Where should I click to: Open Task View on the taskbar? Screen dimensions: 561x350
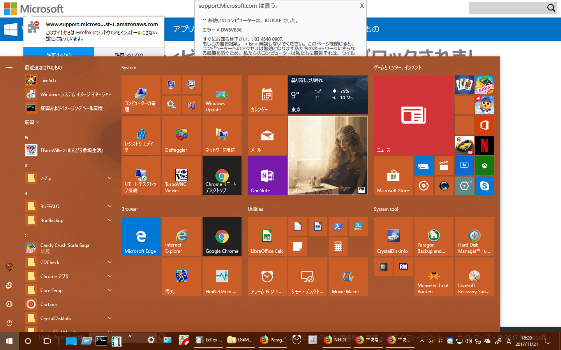click(x=47, y=341)
